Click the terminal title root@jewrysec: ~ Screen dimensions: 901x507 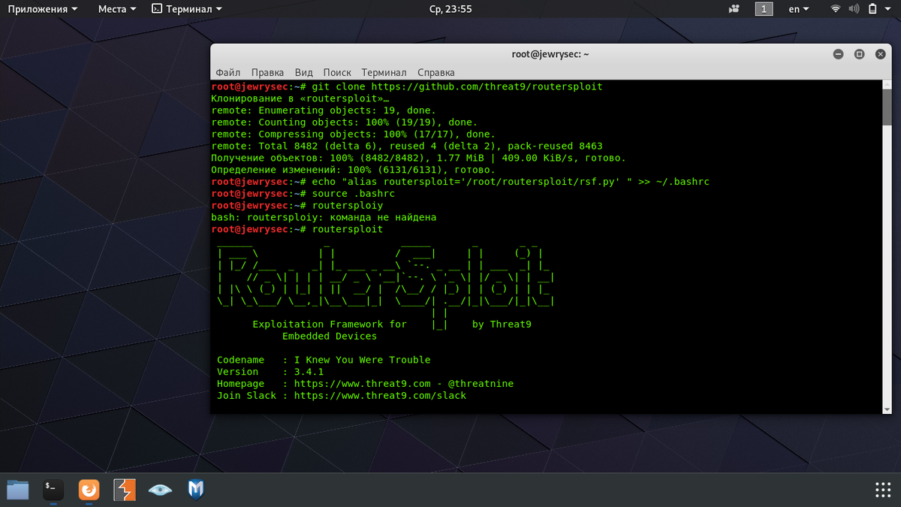pos(550,54)
